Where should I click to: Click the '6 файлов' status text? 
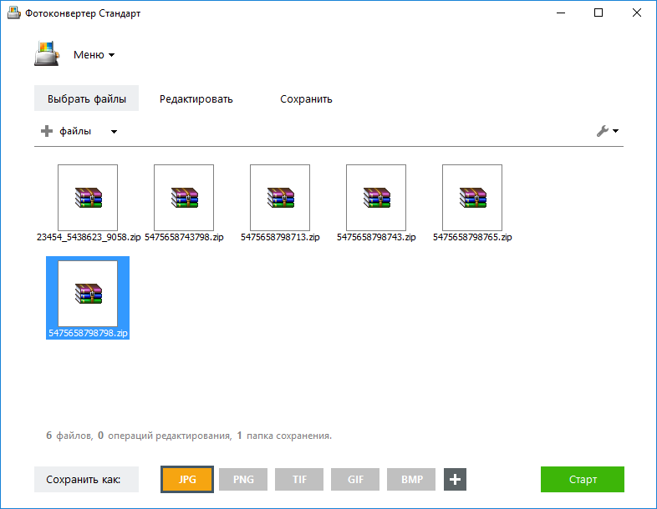coord(69,436)
